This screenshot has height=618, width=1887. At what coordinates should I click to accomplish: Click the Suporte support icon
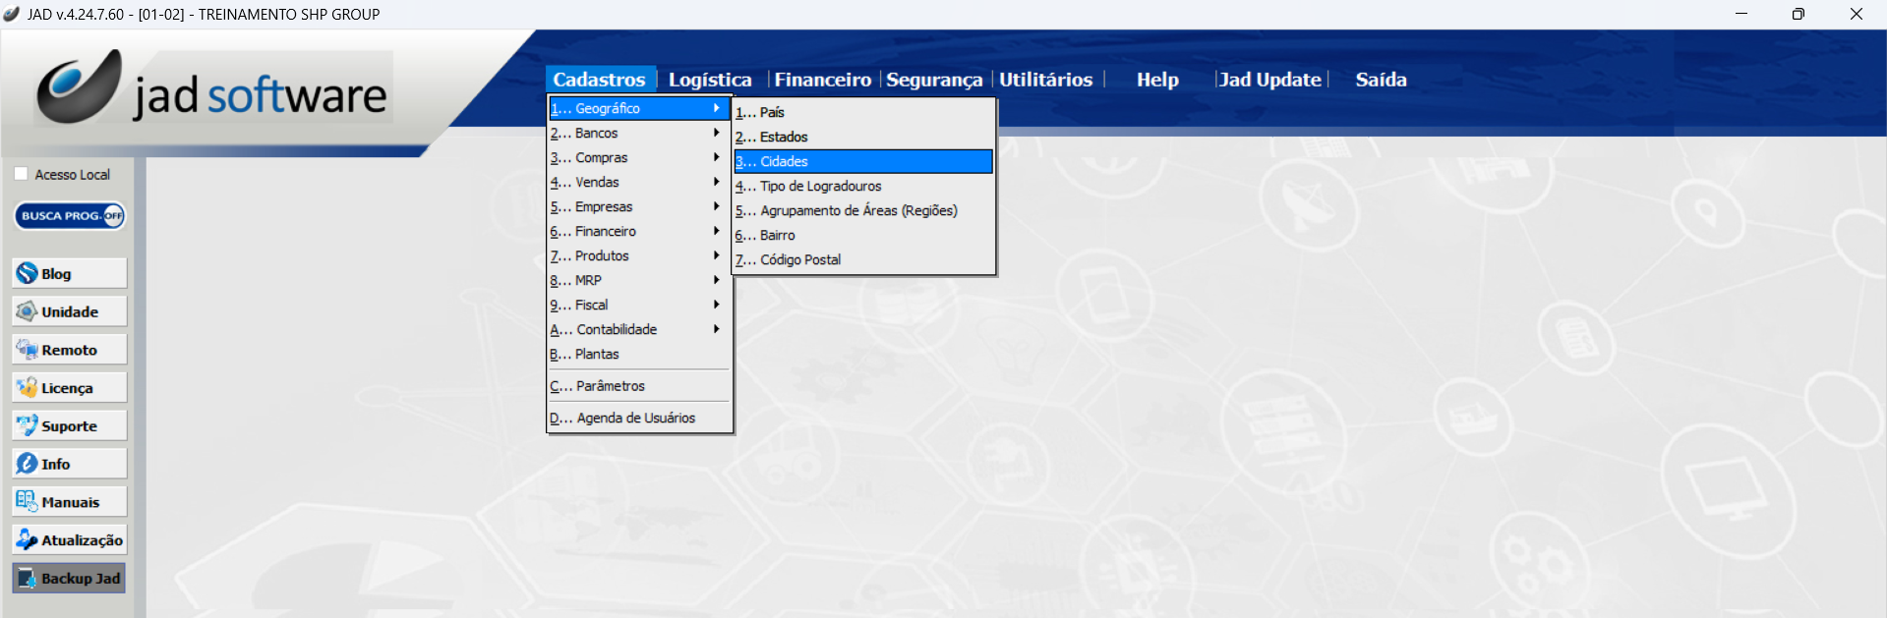(x=28, y=425)
